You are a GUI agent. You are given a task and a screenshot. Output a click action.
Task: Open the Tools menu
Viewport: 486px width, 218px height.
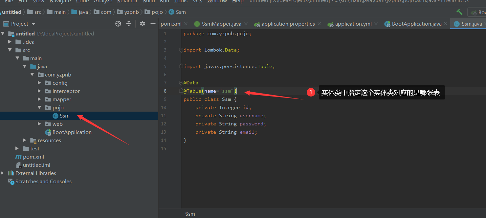click(x=181, y=1)
